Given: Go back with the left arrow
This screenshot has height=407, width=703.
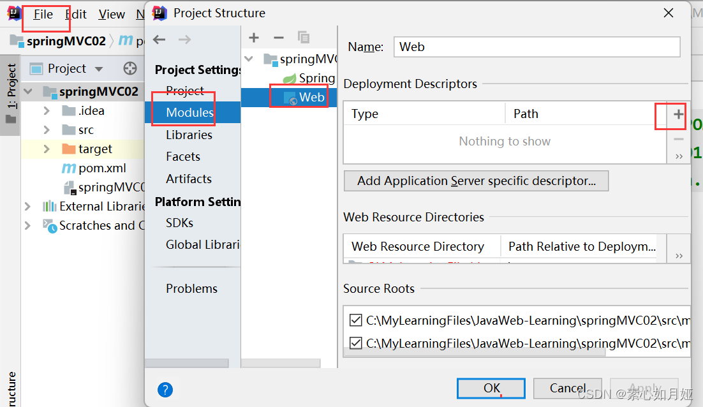Looking at the screenshot, I should coord(159,40).
